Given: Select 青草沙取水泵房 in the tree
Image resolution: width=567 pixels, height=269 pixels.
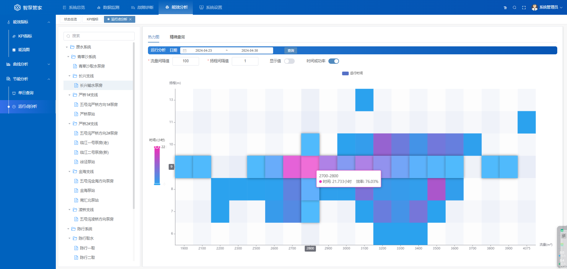Looking at the screenshot, I should pyautogui.click(x=92, y=66).
